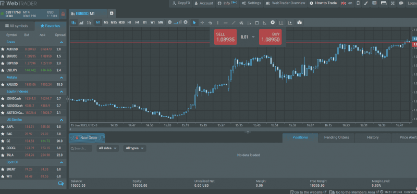417x194 pixels.
Task: Select the triangle shape tool
Action: 265,22
